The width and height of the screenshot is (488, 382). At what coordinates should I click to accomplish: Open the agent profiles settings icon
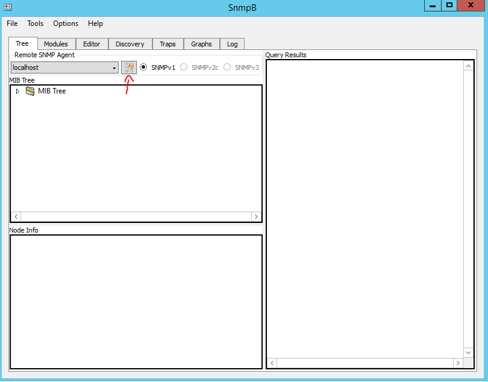(128, 67)
